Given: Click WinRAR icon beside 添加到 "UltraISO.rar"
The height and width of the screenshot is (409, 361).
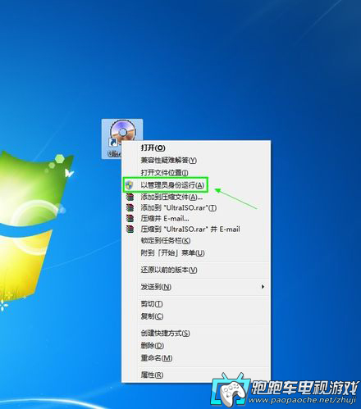Looking at the screenshot, I should (x=130, y=207).
